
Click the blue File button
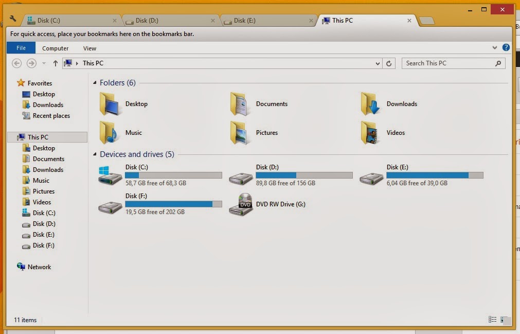(21, 48)
